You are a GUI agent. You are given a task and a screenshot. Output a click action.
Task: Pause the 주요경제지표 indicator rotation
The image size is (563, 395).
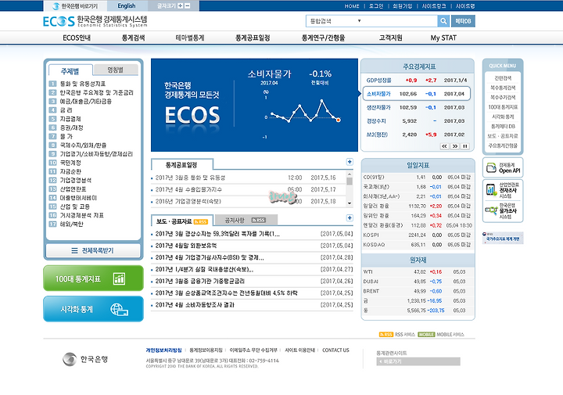click(465, 146)
